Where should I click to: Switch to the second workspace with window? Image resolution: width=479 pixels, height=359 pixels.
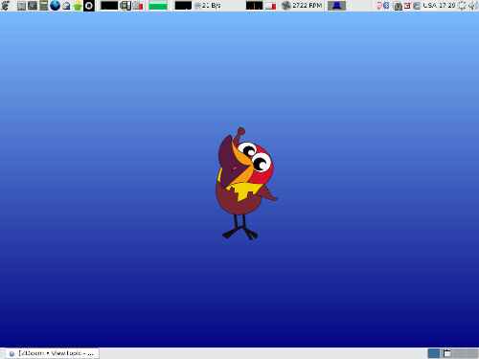point(446,353)
